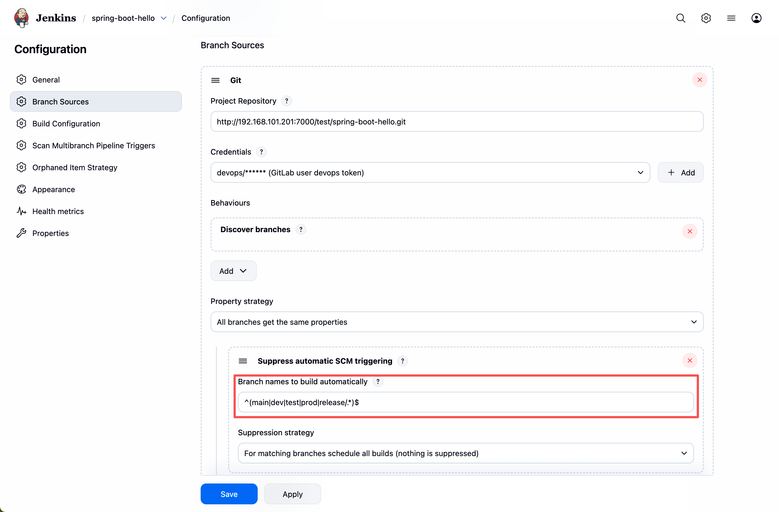Click the blue Save button
Viewport: 779px width, 512px height.
coord(229,494)
